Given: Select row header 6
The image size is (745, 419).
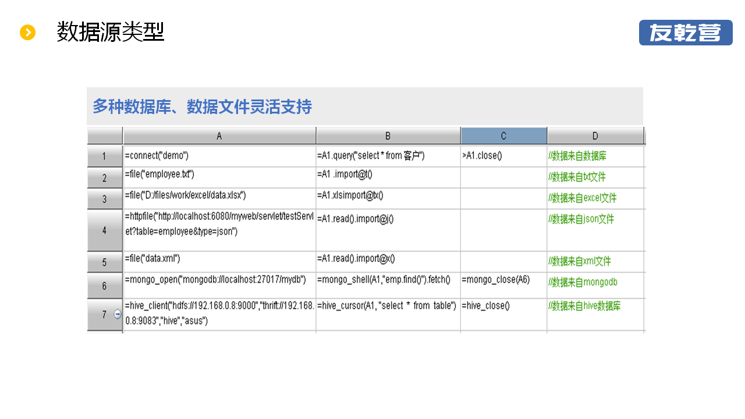Looking at the screenshot, I should [105, 286].
